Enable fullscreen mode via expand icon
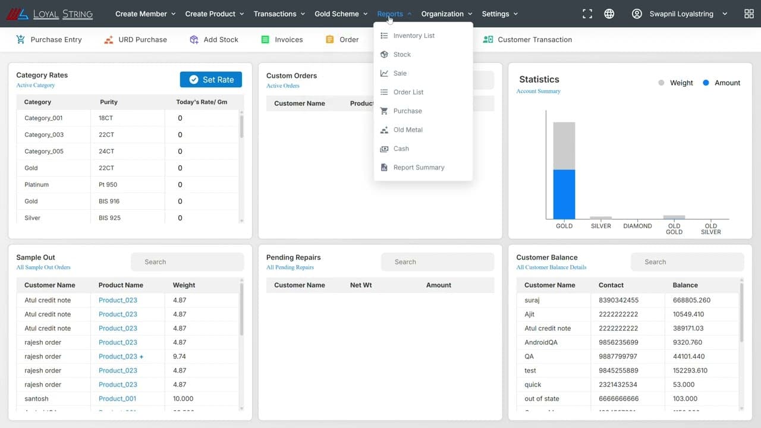Viewport: 761px width, 428px height. [x=587, y=13]
